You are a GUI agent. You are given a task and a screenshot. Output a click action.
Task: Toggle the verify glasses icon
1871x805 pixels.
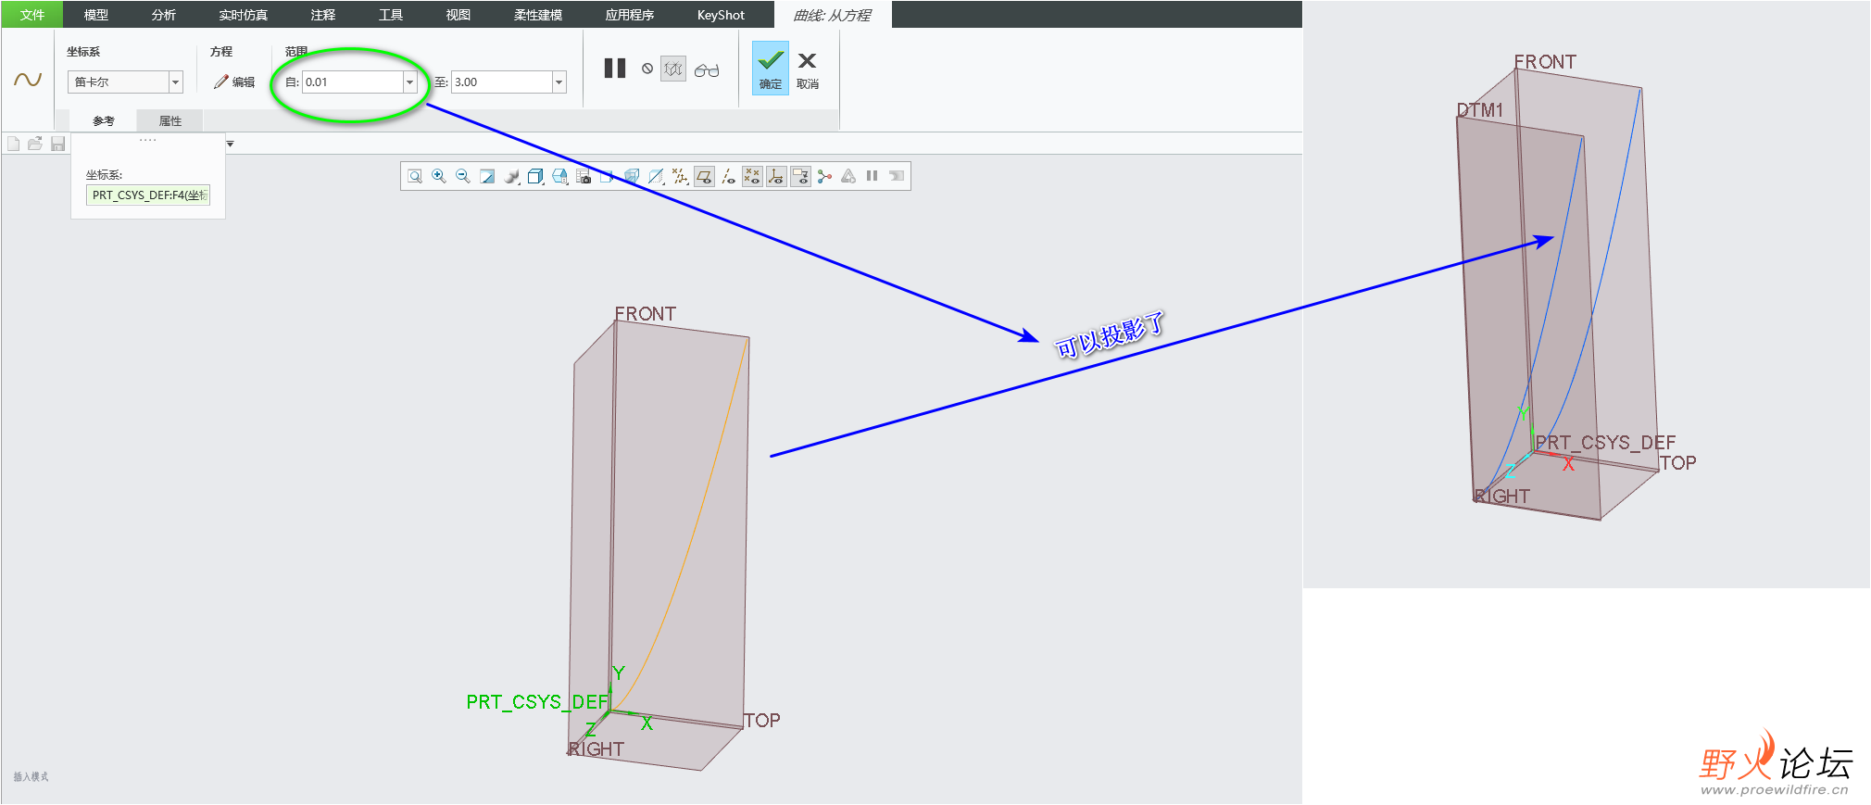pos(707,69)
